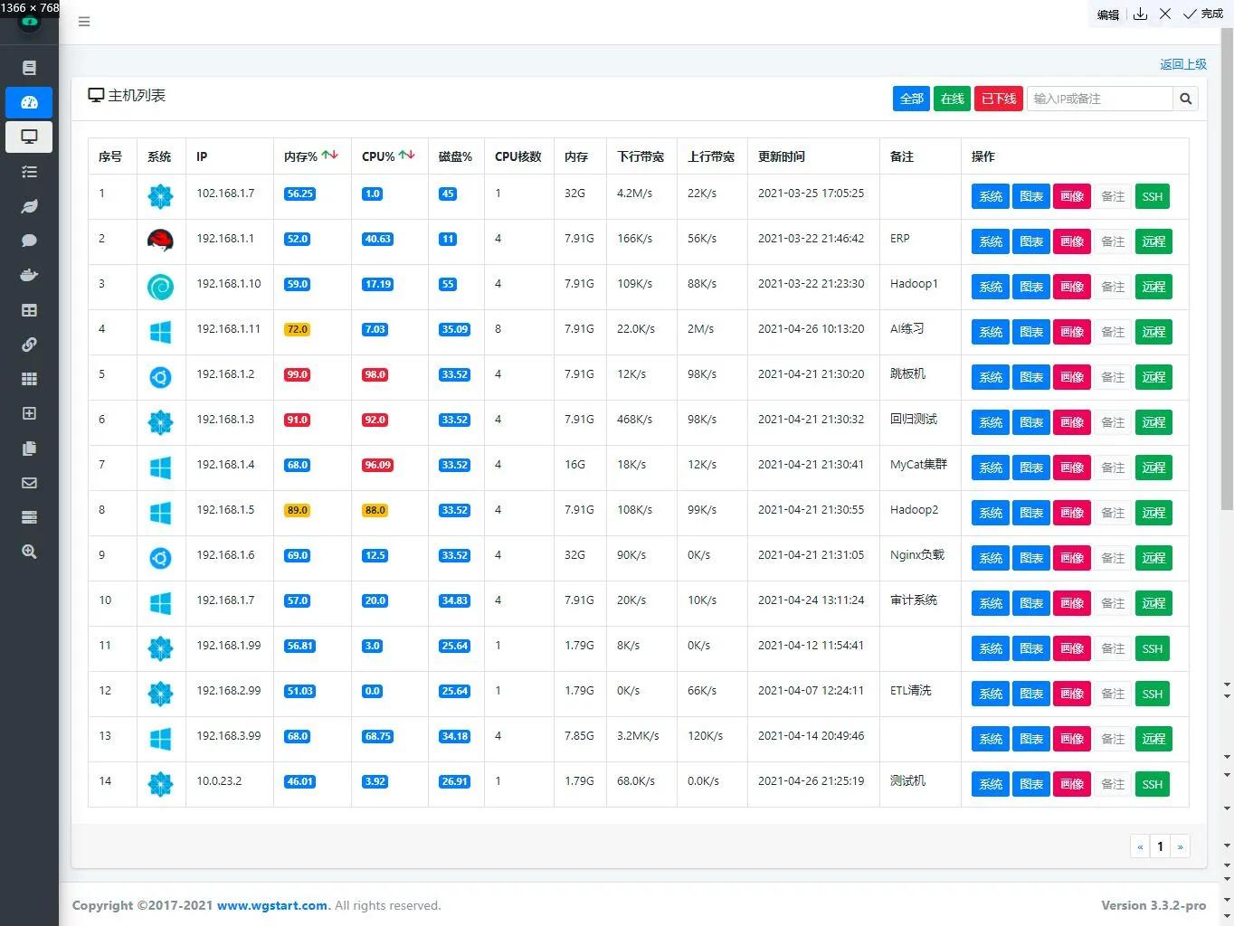
Task: Open the magnifier search icon at sidebar bottom
Action: coord(29,552)
